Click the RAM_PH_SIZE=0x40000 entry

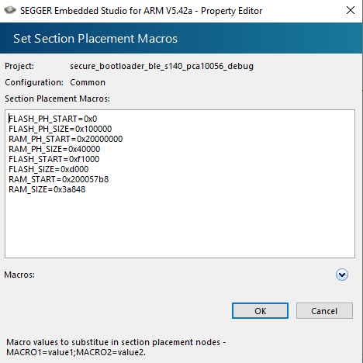click(x=54, y=149)
